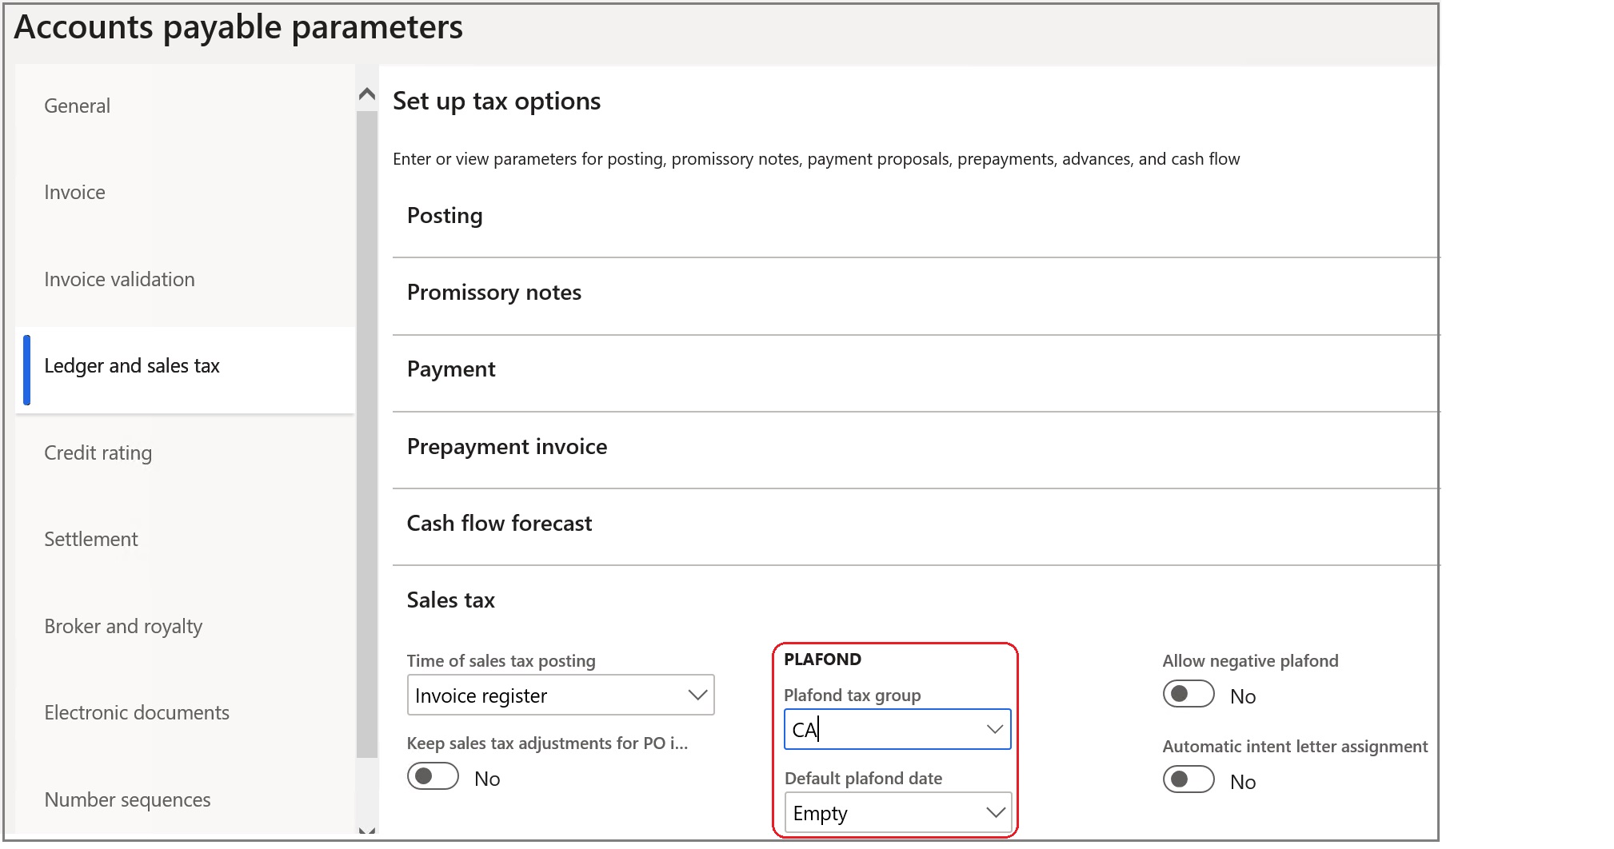The image size is (1614, 849).
Task: Click inside the Plafond tax group field
Action: [x=880, y=730]
